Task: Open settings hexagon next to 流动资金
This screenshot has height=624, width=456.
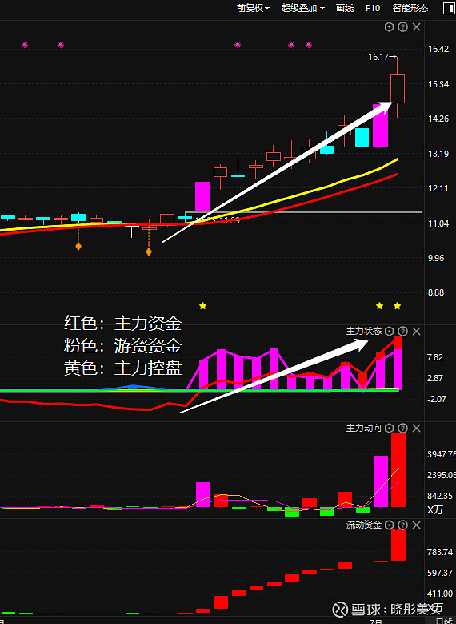Action: coord(390,525)
